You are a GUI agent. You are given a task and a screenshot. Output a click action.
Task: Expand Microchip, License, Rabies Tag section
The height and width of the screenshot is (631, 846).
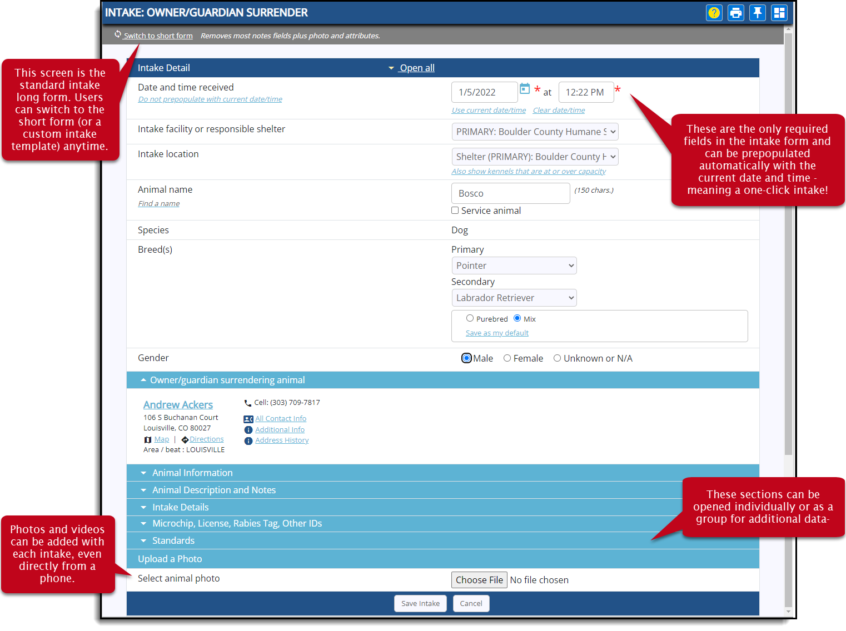point(442,524)
